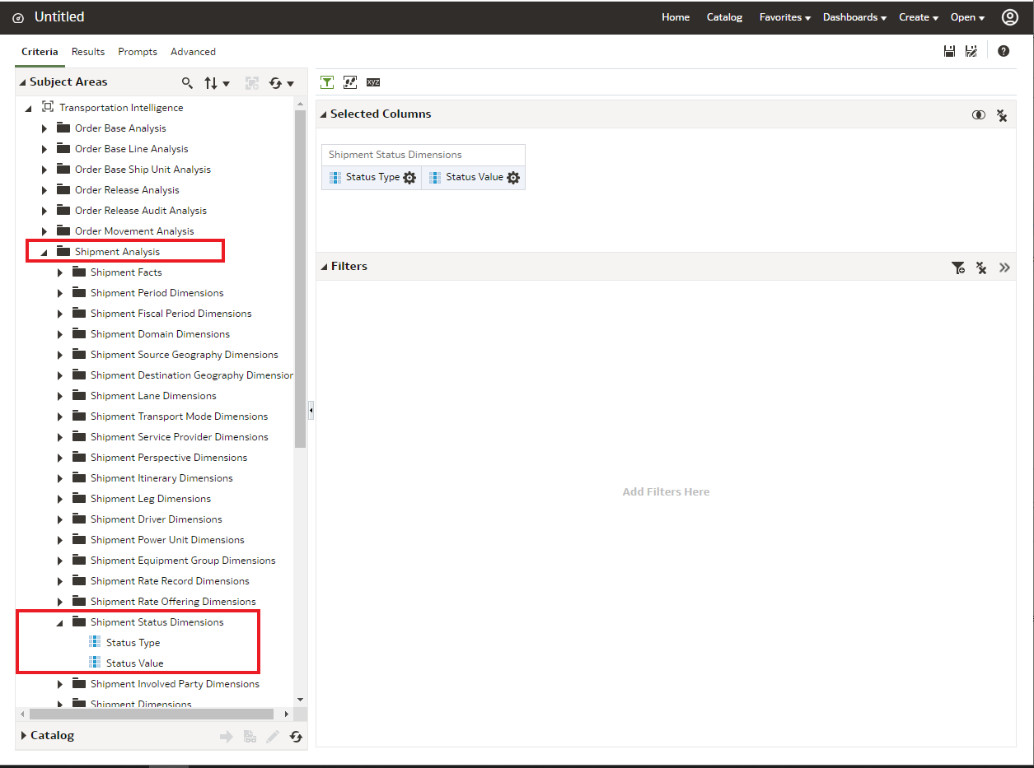Switch to the Prompts tab
The height and width of the screenshot is (768, 1034).
tap(138, 51)
